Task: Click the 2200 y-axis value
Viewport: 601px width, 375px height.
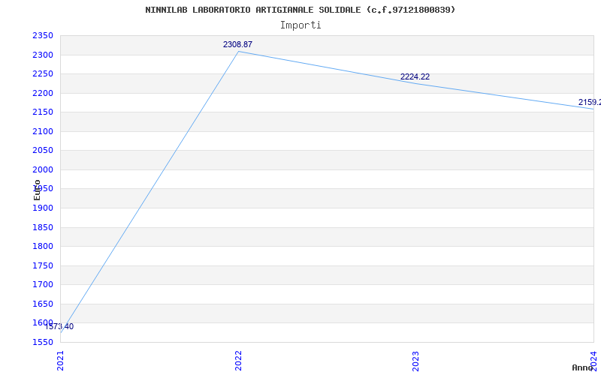Action: pyautogui.click(x=43, y=93)
